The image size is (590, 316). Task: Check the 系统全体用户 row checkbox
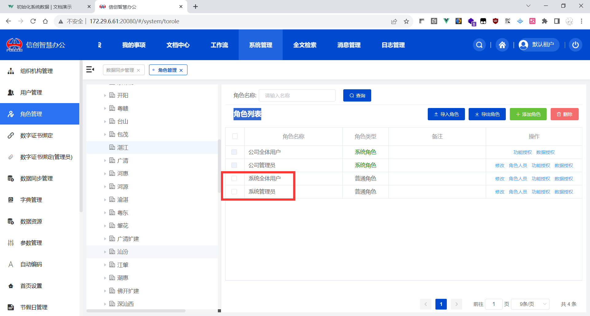pos(234,179)
